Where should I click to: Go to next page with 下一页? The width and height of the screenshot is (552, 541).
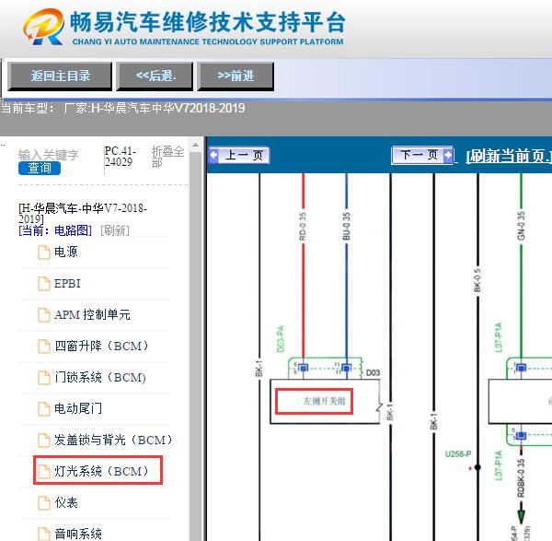click(422, 155)
